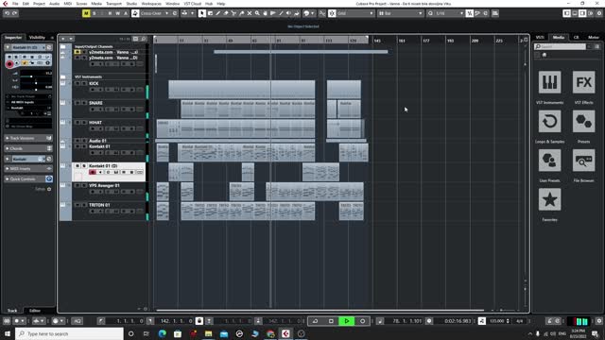This screenshot has width=605, height=340.
Task: Click the Cubase icon in the taskbar
Action: tap(285, 333)
